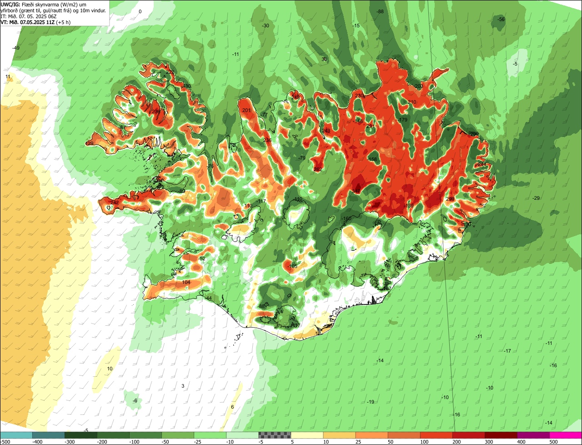Screen dimensions: 582x445
Task: Click the '-130' flux value near southeast coast
Action: [x=467, y=224]
